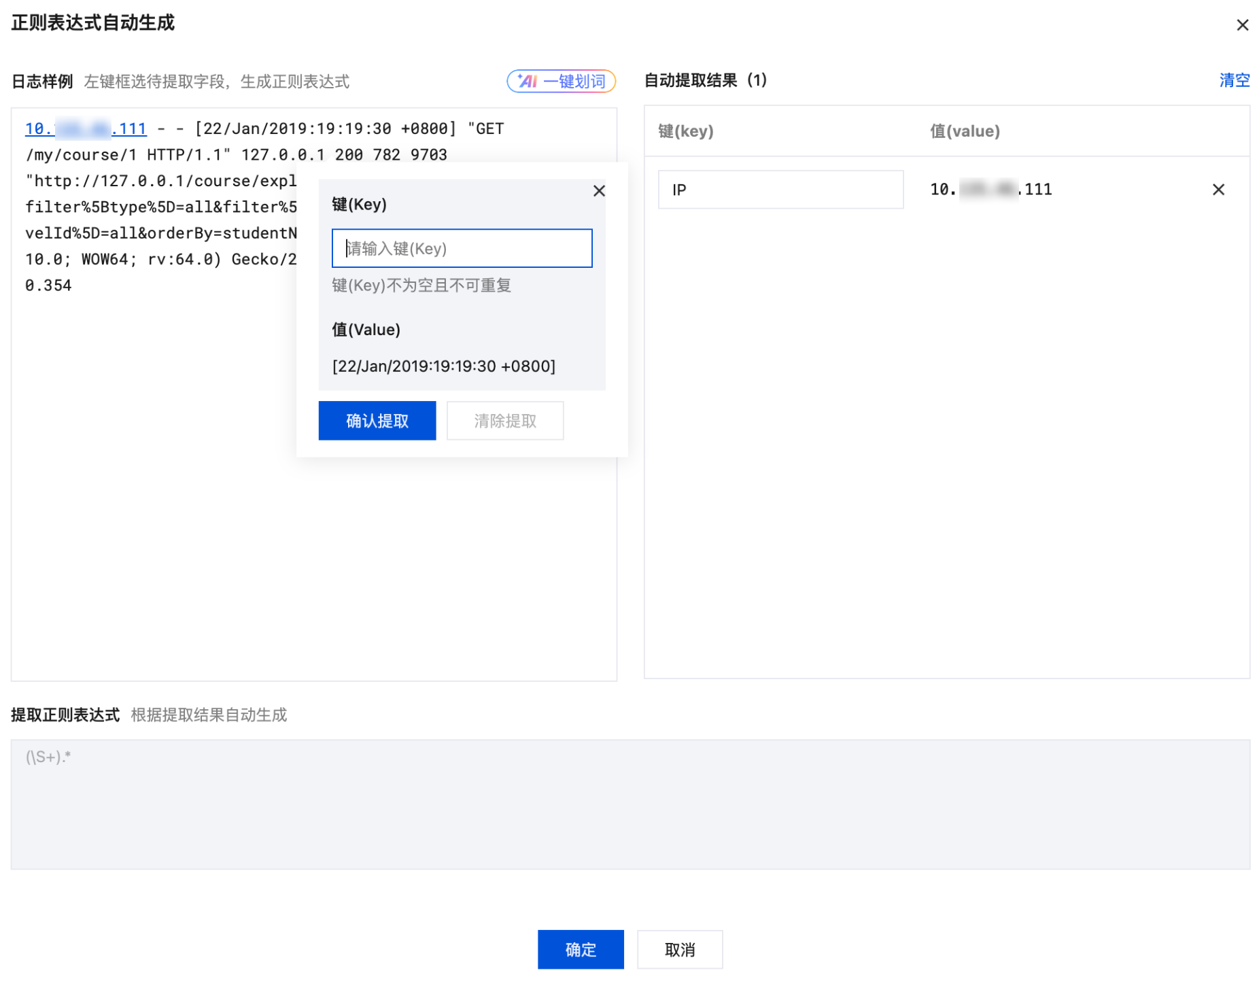The height and width of the screenshot is (981, 1259).
Task: Focus the 请输入键(Key) input field
Action: [x=462, y=248]
